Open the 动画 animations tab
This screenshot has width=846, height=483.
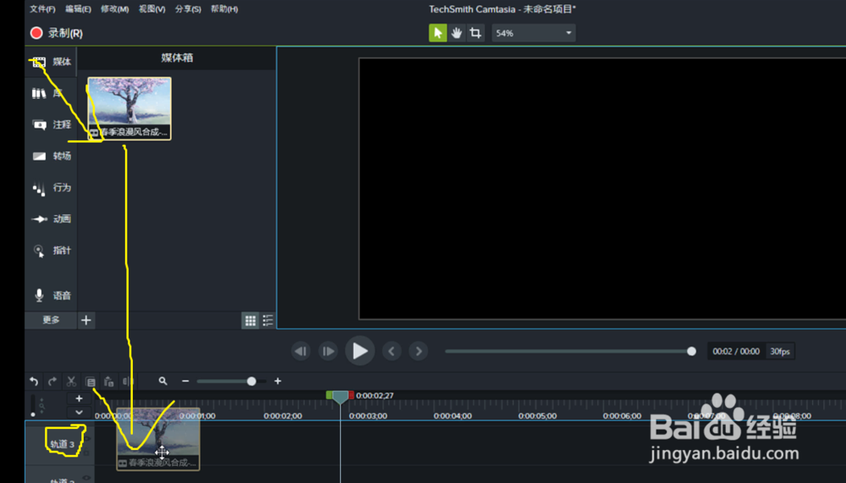pos(52,218)
